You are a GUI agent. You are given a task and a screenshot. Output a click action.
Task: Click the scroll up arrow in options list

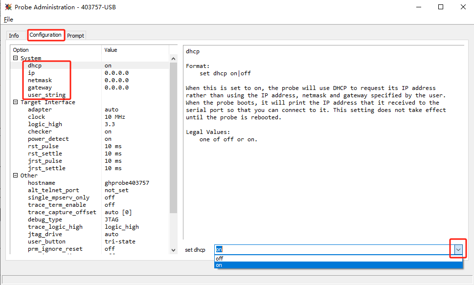coord(173,59)
